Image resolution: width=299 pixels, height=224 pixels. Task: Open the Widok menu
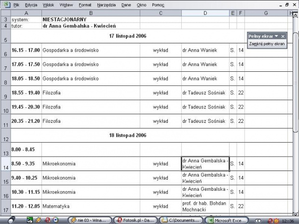pos(48,5)
